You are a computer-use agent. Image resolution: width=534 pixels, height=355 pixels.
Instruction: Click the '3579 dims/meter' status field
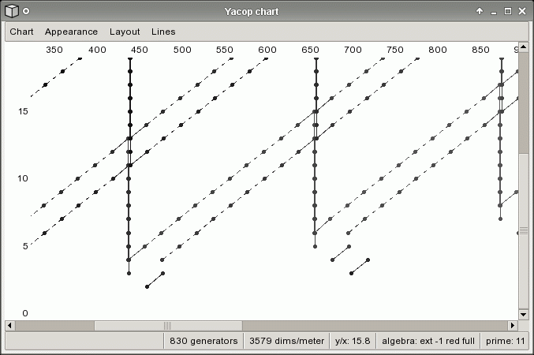[287, 341]
